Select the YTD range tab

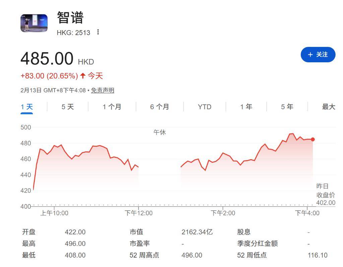(x=204, y=107)
